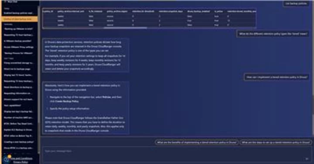The width and height of the screenshot is (314, 164).
Task: Click the policy_archive_region column header
Action: (x=117, y=11)
